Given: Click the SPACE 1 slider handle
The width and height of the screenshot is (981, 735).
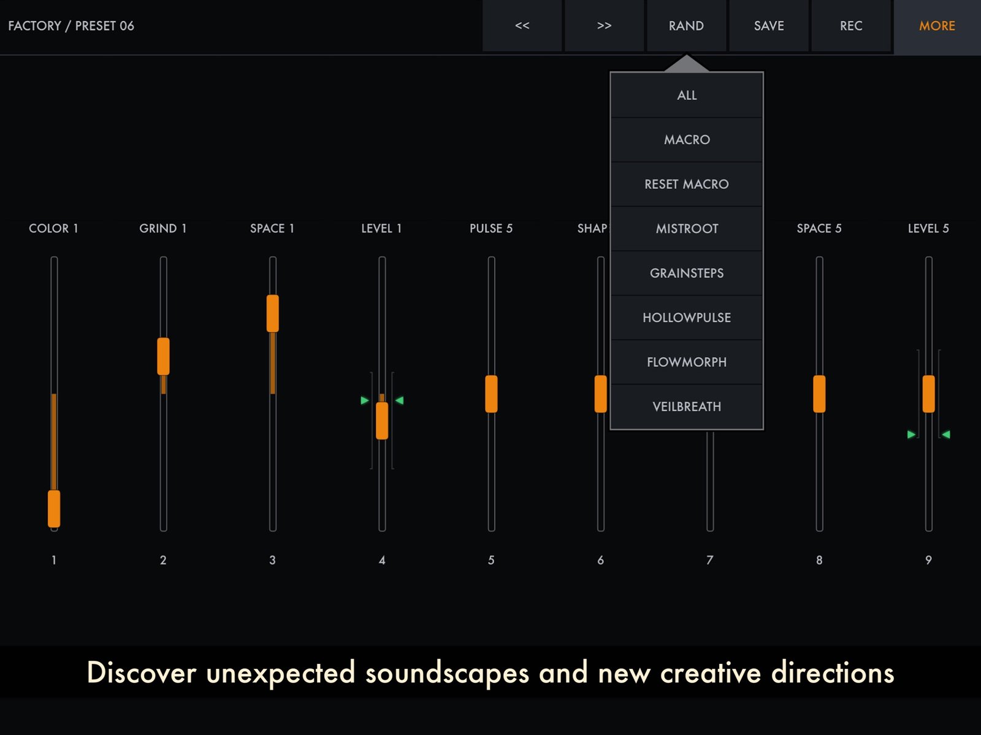Looking at the screenshot, I should click(273, 313).
